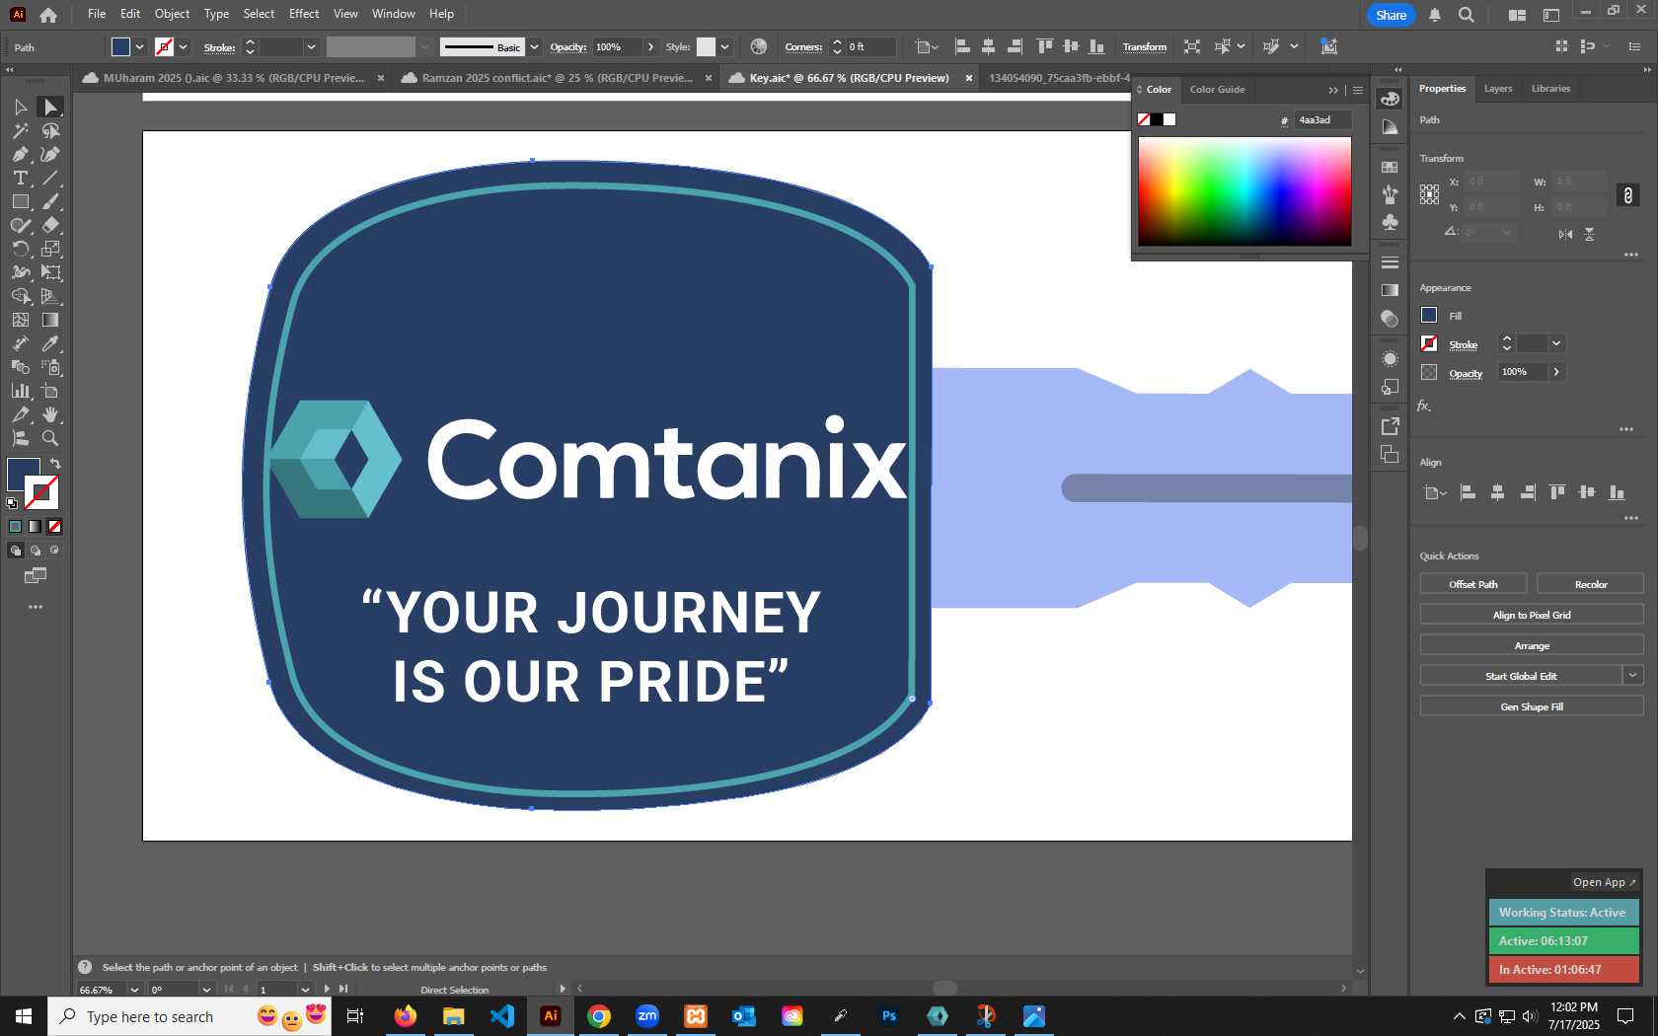Open the Properties Stroke weight dropdown
The height and width of the screenshot is (1036, 1658).
pyautogui.click(x=1556, y=343)
